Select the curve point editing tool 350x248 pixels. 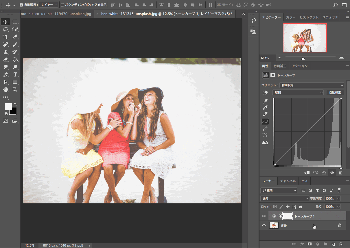[265, 122]
